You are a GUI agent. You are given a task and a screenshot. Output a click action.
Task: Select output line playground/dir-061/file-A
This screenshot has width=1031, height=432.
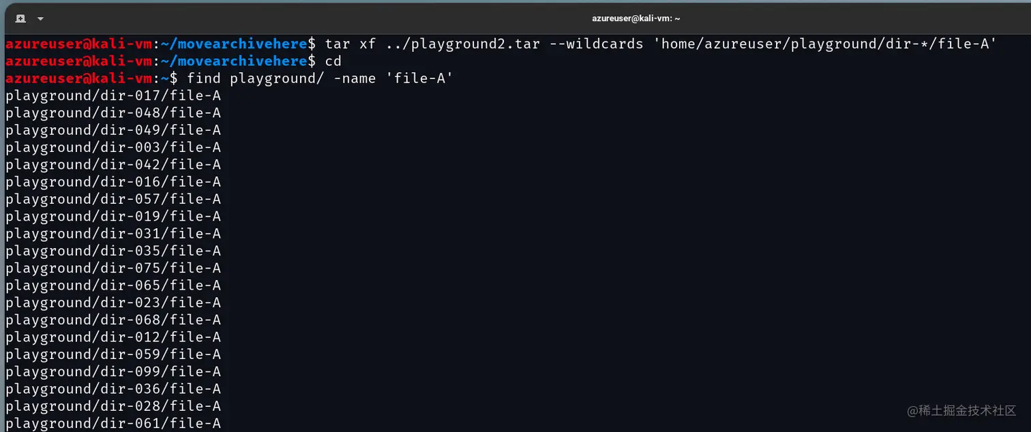113,424
